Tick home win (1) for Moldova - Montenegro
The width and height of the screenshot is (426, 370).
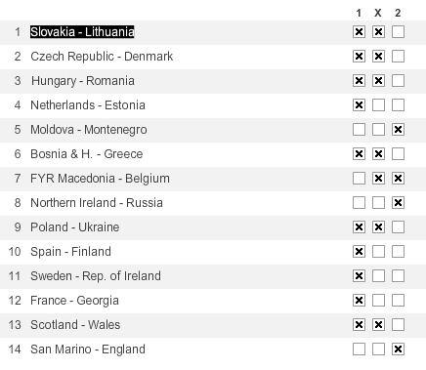pyautogui.click(x=359, y=130)
